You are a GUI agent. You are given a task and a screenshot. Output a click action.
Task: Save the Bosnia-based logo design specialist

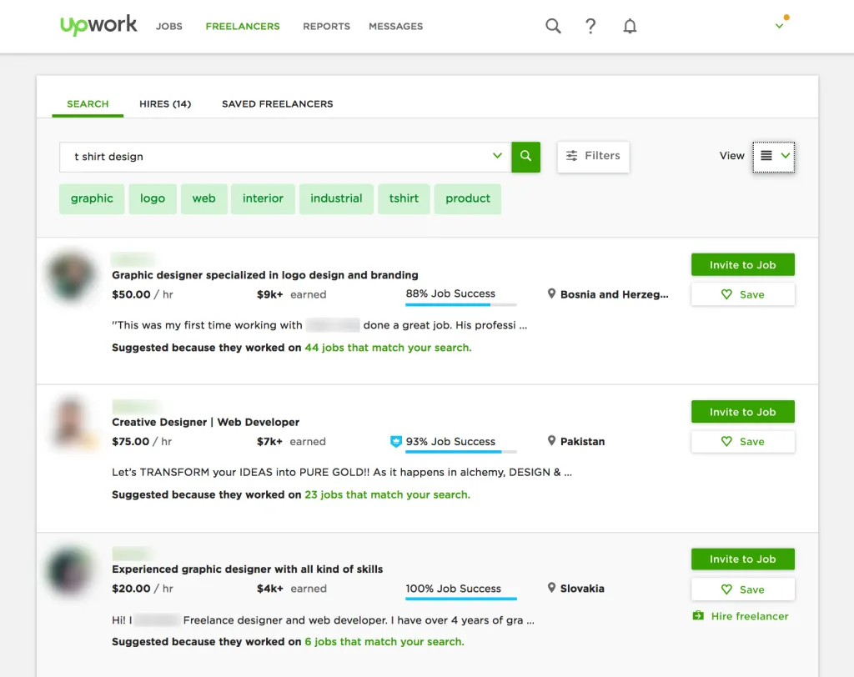tap(742, 294)
